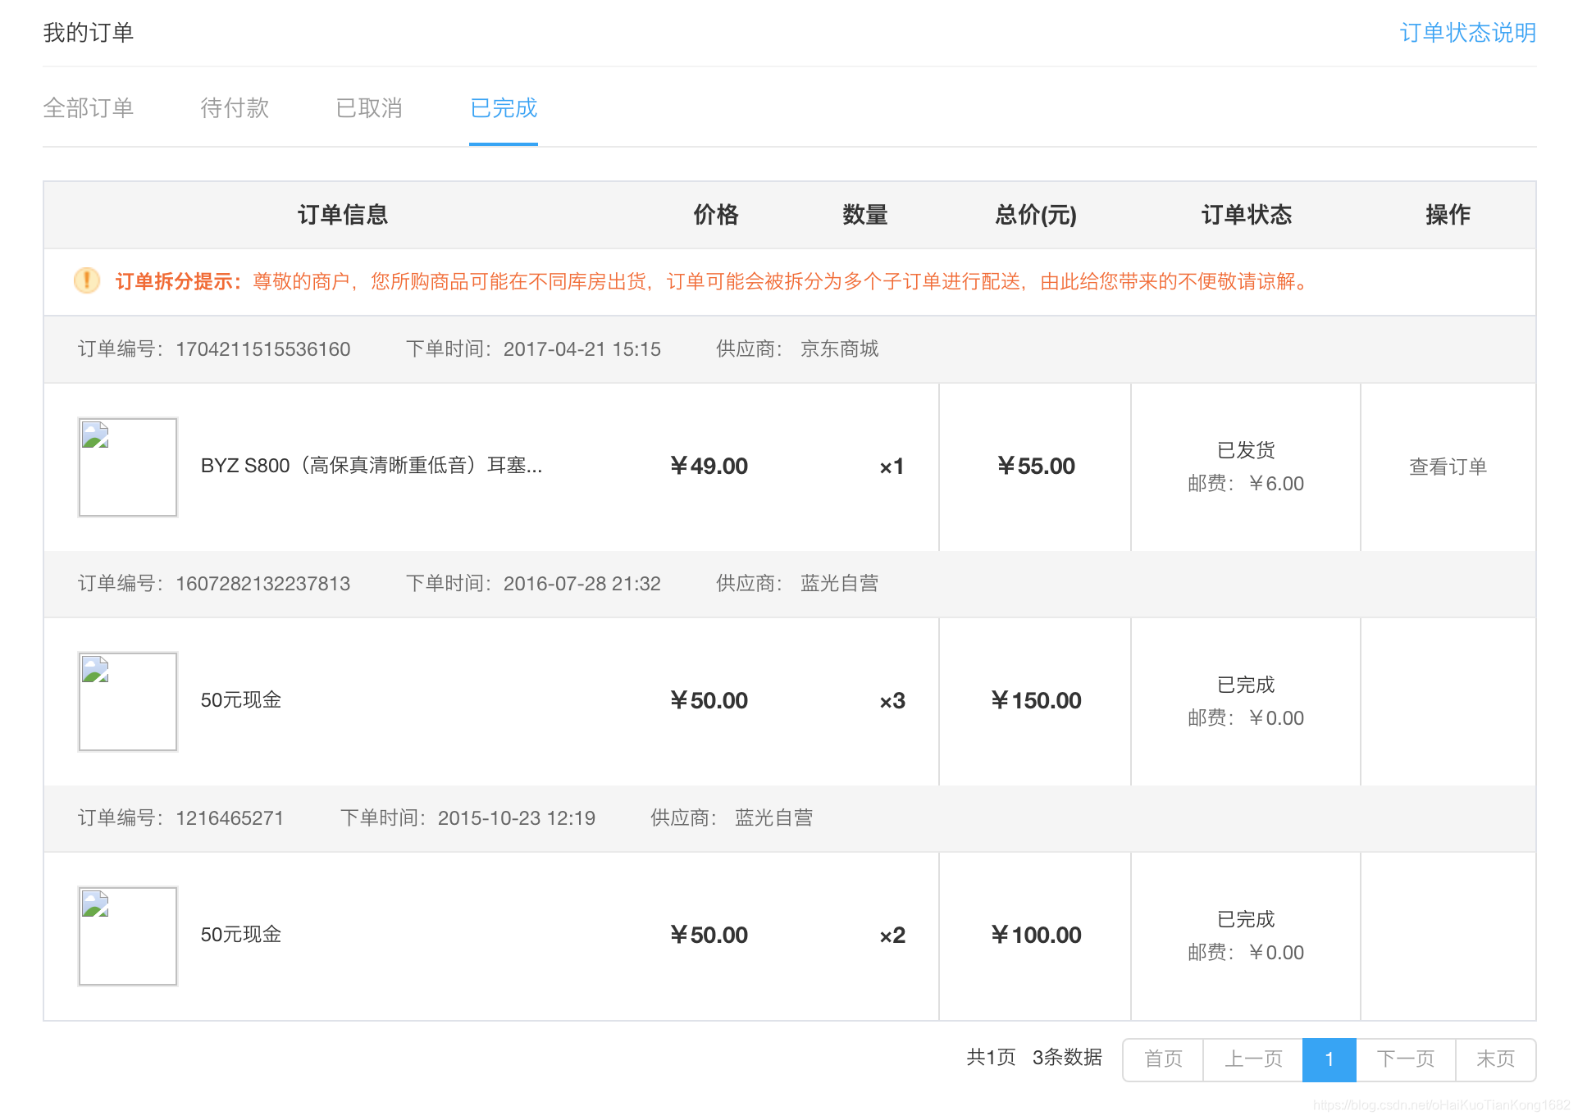Click the 价格 column header
This screenshot has height=1120, width=1578.
pyautogui.click(x=716, y=215)
